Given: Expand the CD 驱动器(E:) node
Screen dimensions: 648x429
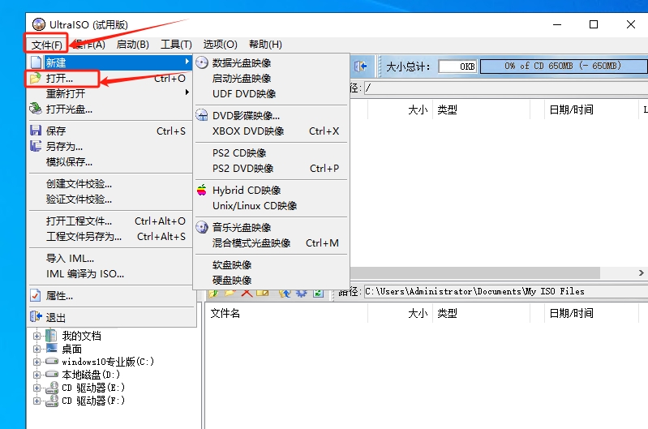Looking at the screenshot, I should 36,388.
